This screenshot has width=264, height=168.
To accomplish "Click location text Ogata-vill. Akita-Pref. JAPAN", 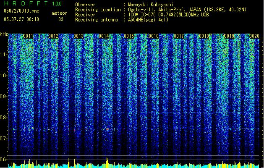I will [165, 10].
